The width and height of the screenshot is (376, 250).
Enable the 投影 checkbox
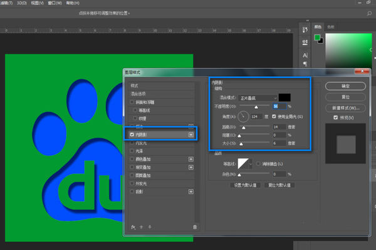(x=132, y=192)
